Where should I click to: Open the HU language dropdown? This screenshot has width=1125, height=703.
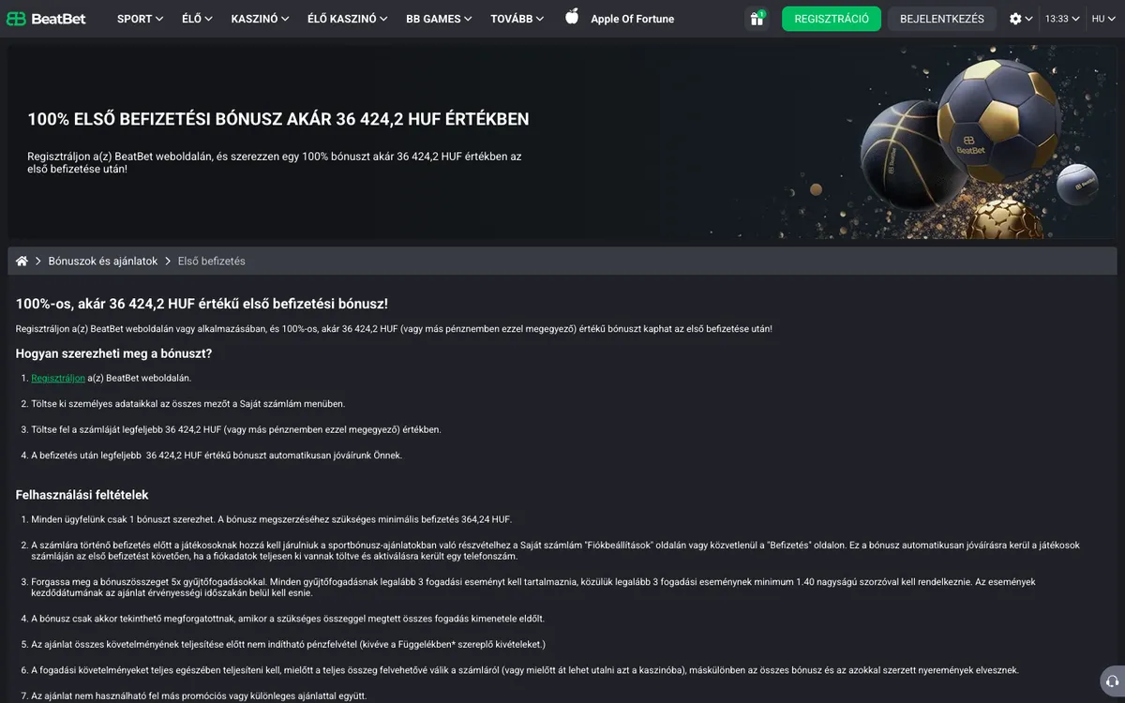point(1103,19)
